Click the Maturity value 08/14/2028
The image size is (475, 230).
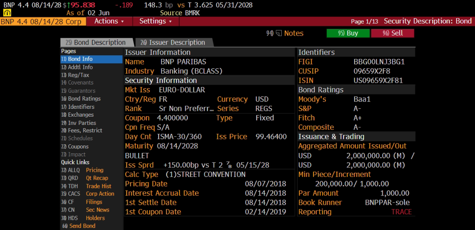(x=178, y=146)
